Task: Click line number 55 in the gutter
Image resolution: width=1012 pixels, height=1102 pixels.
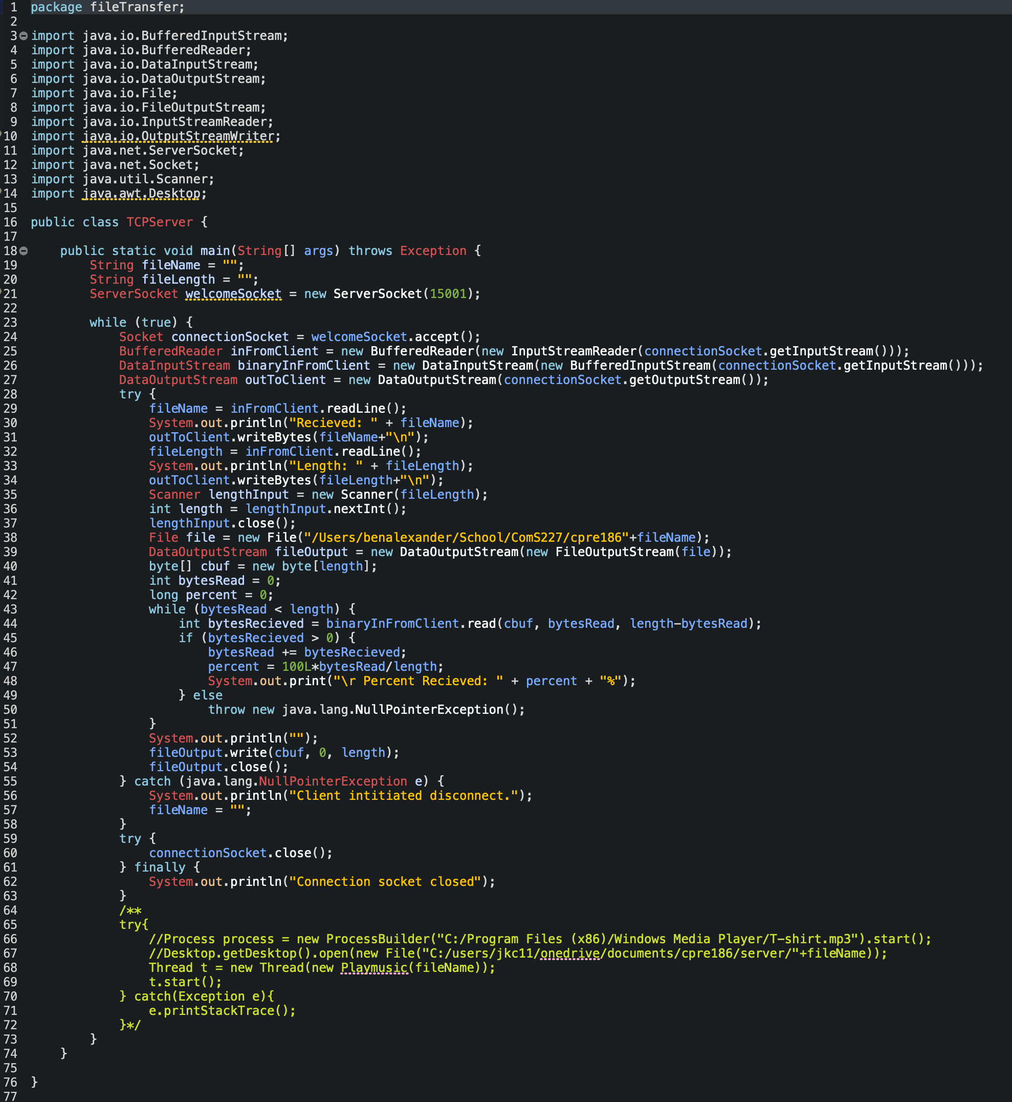Action: tap(10, 781)
